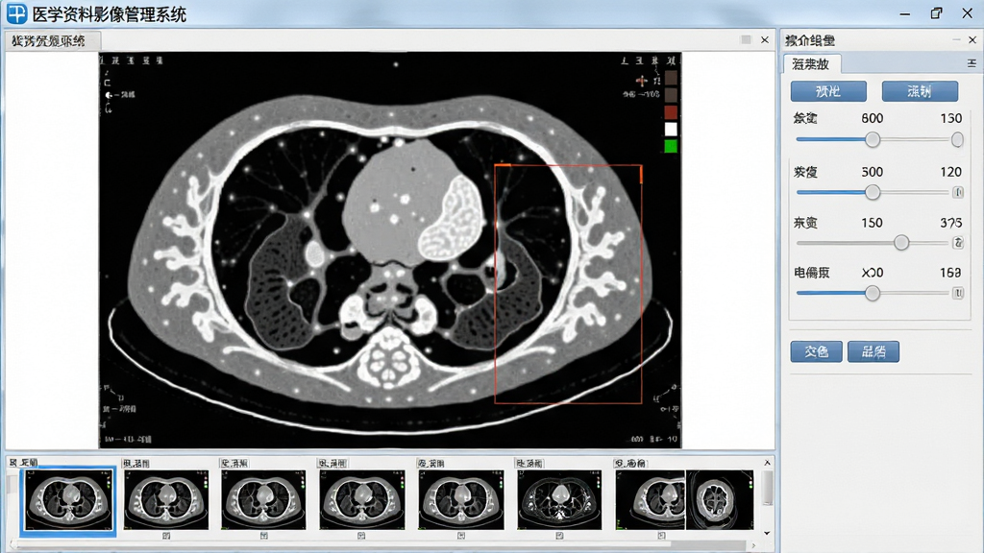
Task: Click the small icon below the second thumbnail
Action: pos(166,536)
